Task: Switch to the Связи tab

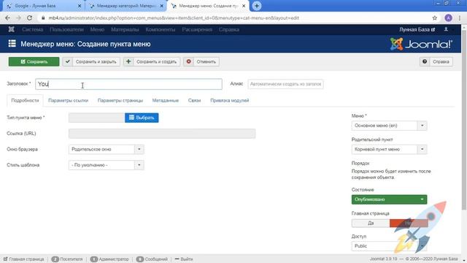Action: (194, 101)
